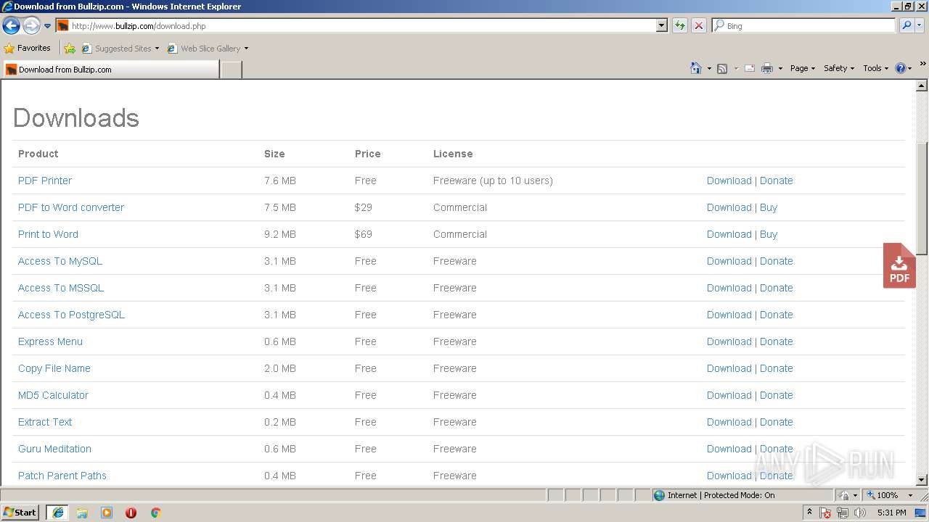This screenshot has width=929, height=522.
Task: Click the network connection tray icon
Action: pyautogui.click(x=843, y=513)
